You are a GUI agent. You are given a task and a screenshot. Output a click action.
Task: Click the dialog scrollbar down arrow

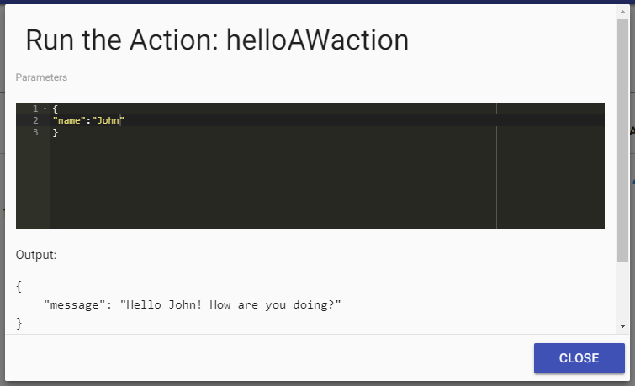(x=622, y=325)
